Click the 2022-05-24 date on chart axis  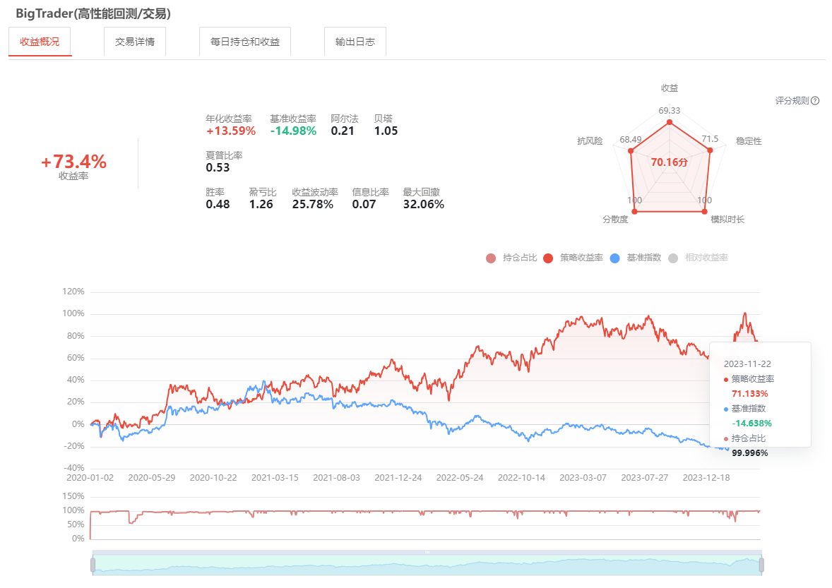coord(460,478)
